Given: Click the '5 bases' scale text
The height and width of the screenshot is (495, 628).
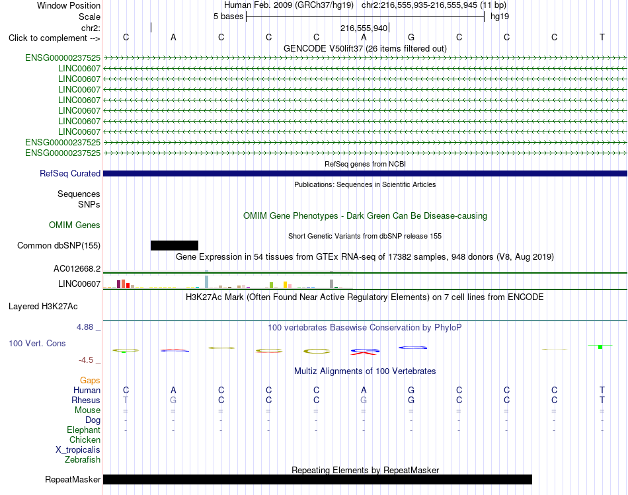Looking at the screenshot, I should 228,17.
